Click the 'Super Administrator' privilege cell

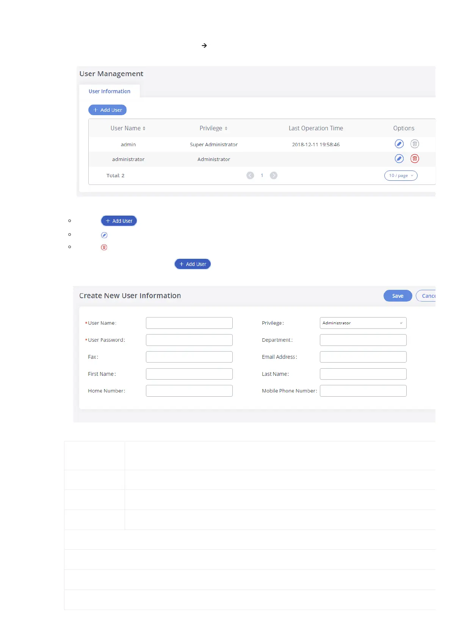click(214, 144)
